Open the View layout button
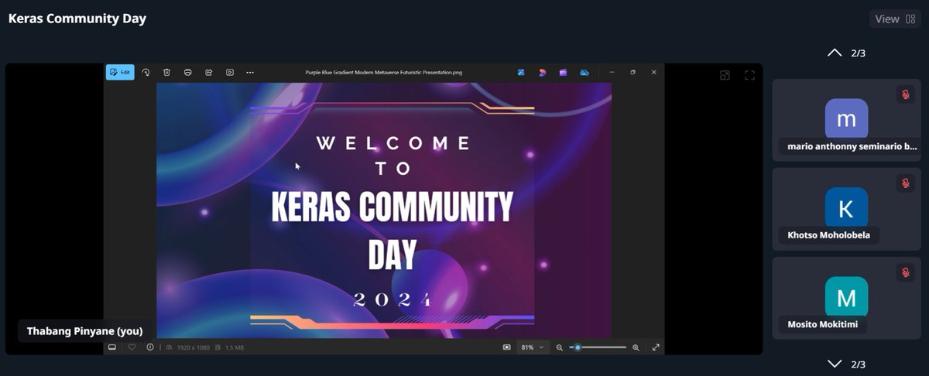The height and width of the screenshot is (376, 929). 895,19
